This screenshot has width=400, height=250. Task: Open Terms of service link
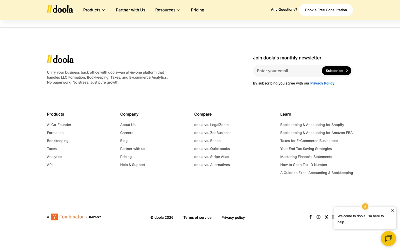tap(197, 217)
